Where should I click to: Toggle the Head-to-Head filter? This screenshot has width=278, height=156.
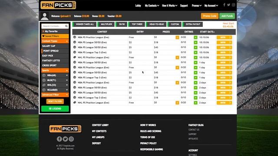click(x=156, y=24)
